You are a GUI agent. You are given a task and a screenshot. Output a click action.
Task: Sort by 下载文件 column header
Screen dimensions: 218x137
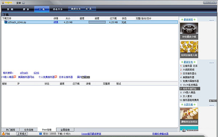7,19
